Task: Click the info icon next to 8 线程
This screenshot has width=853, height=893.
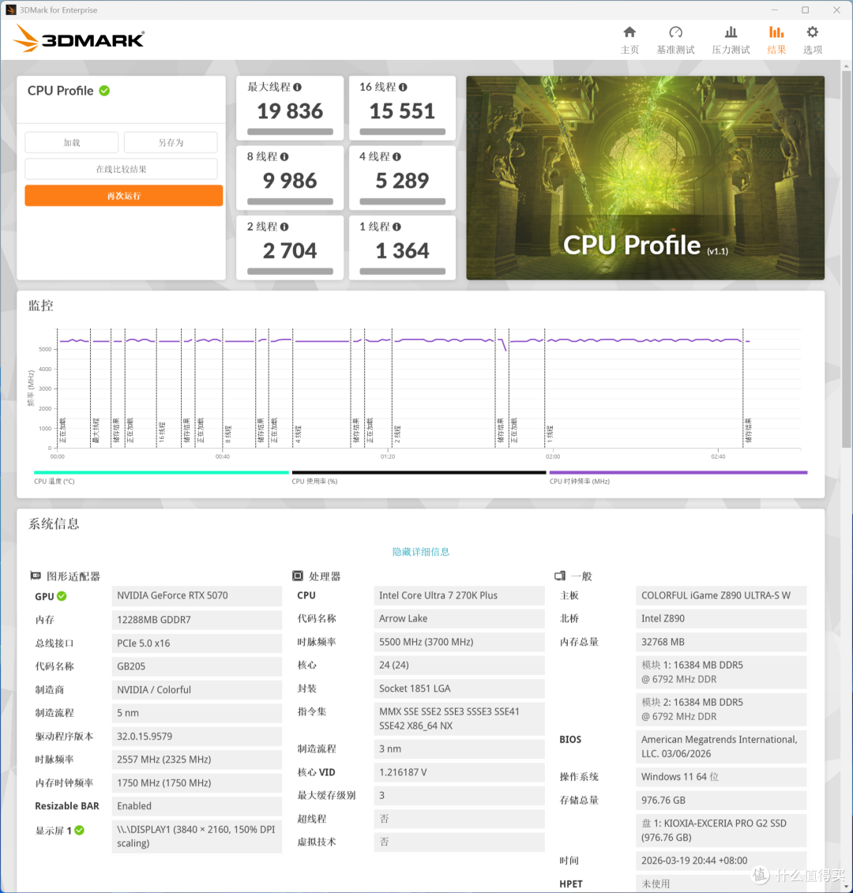Action: pos(284,156)
